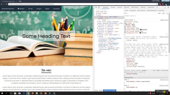
Task: Switch to the Sources tab
Action: click(120, 7)
